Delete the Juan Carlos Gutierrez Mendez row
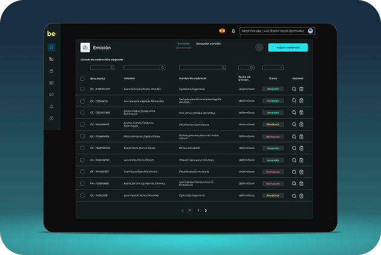Image resolution: width=381 pixels, height=255 pixels. click(x=301, y=89)
